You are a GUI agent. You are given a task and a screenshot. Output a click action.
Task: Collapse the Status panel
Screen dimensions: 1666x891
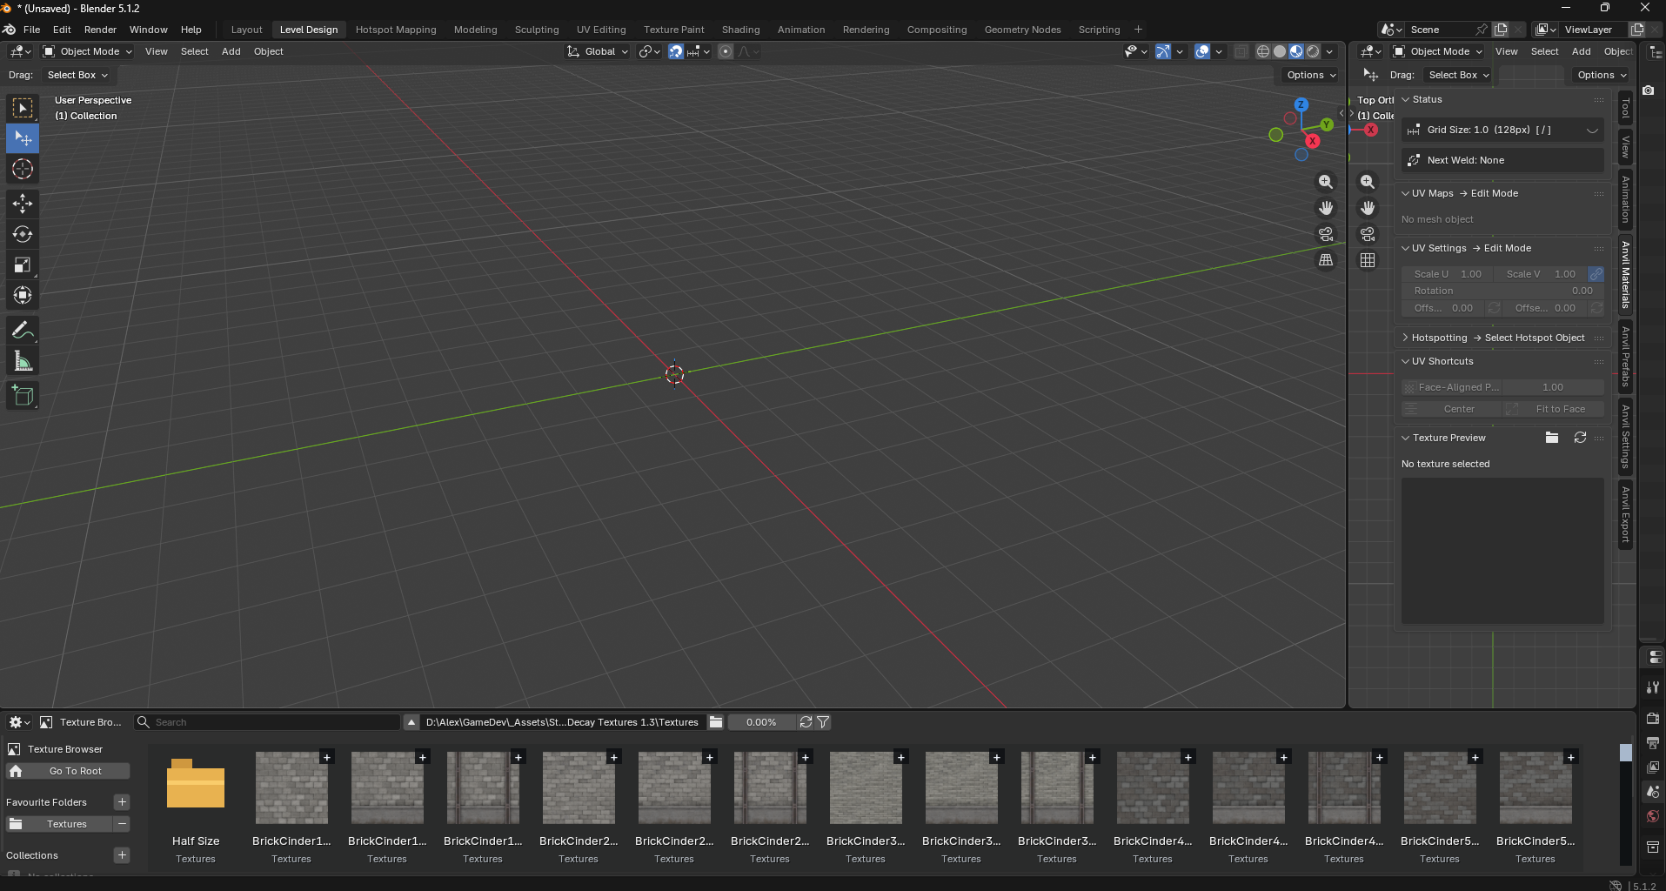[x=1405, y=99]
